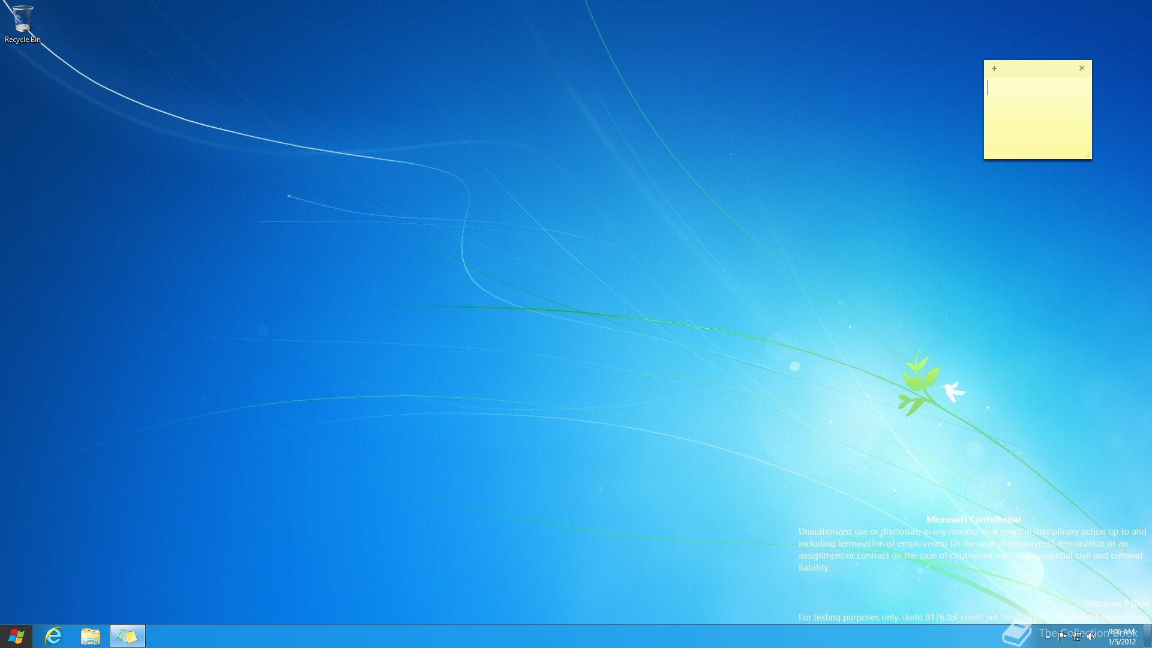The width and height of the screenshot is (1152, 648).
Task: Click inside the sticky note text area
Action: pos(1038,117)
